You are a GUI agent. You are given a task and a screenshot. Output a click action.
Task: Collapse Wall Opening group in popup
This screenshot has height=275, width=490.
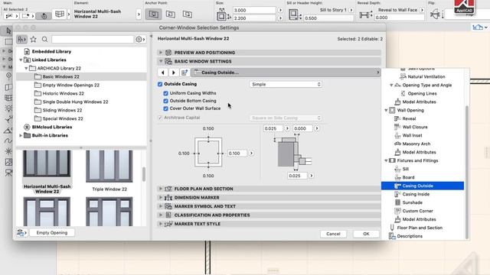pos(386,110)
